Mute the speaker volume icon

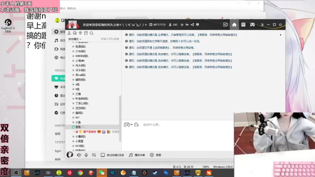[x=79, y=155]
